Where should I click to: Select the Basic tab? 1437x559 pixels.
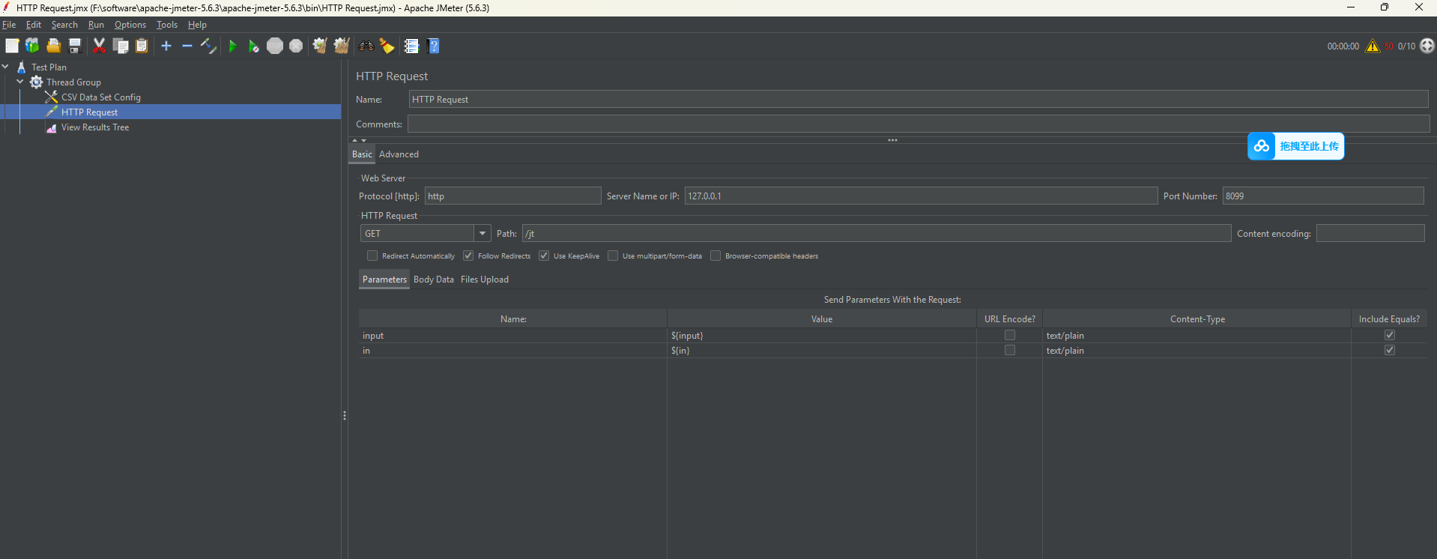point(362,154)
